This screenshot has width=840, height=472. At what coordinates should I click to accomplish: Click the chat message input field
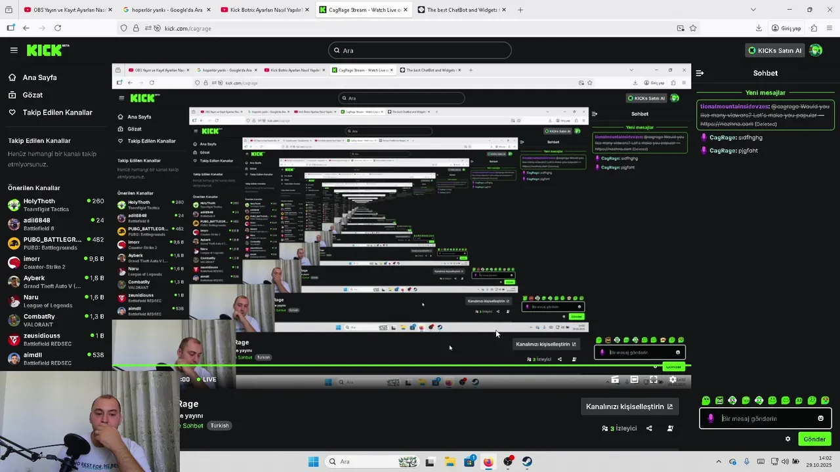765,418
